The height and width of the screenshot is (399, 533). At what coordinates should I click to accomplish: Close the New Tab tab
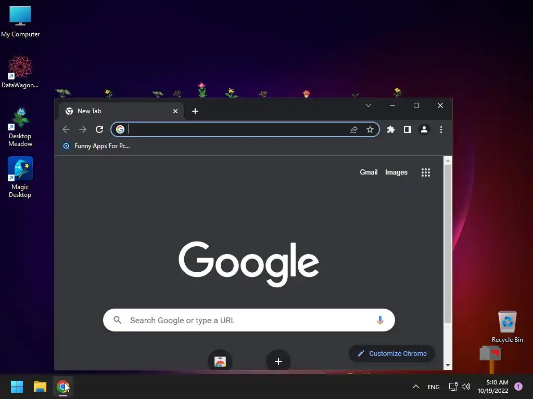click(175, 111)
